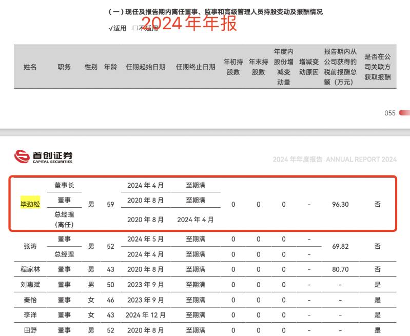Select the 董事长 position cell
The image size is (410, 336).
click(x=64, y=185)
